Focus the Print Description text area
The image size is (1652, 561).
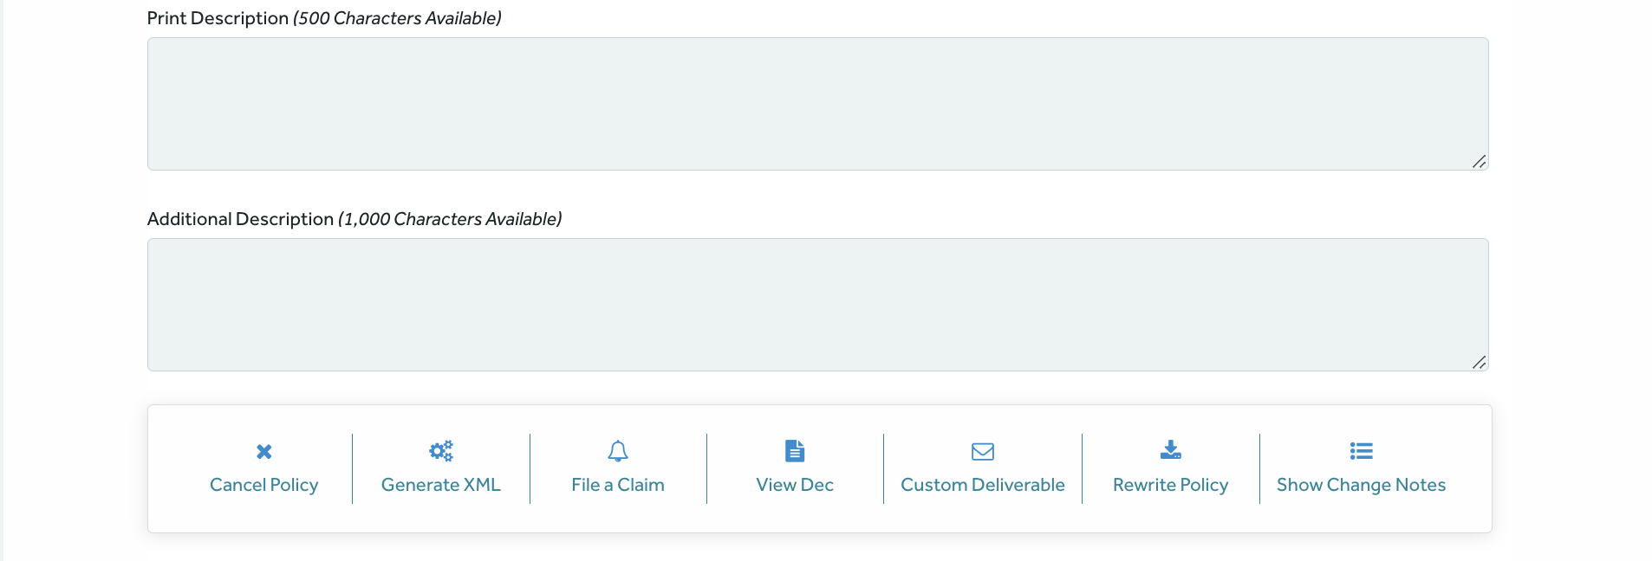[x=818, y=104]
